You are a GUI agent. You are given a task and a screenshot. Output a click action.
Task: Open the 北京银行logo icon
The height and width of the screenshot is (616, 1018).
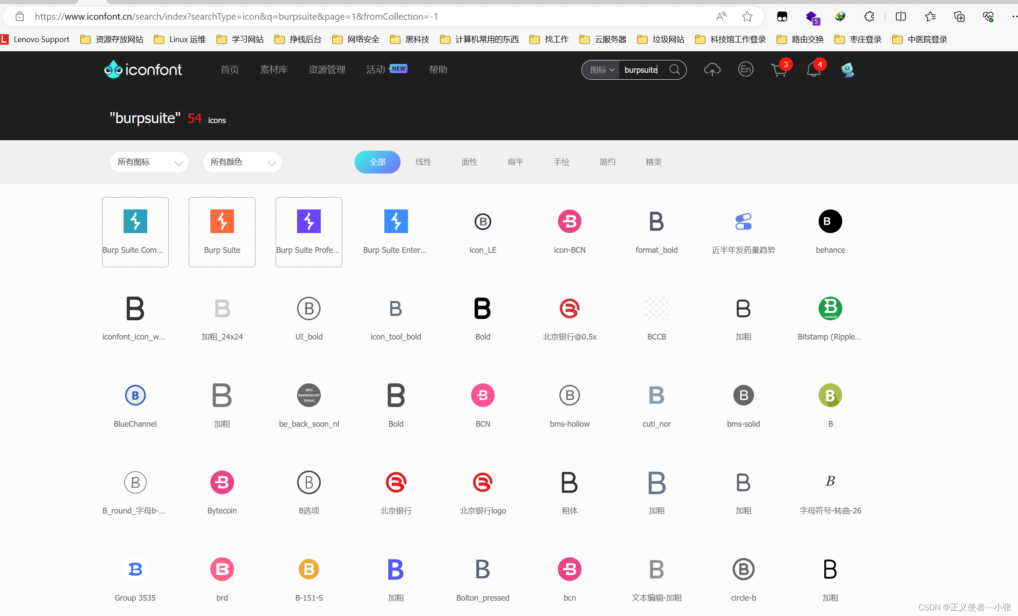[x=483, y=482]
